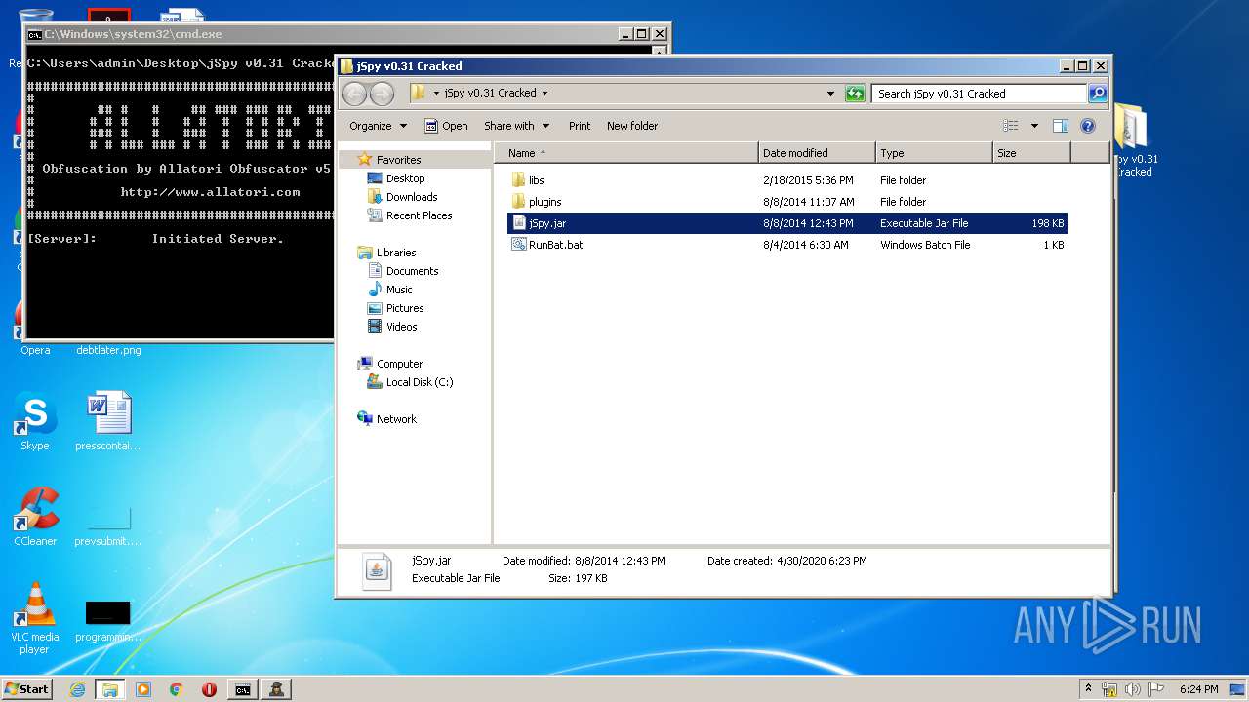The image size is (1249, 702).
Task: Open Downloads in the navigation pane
Action: coord(412,197)
